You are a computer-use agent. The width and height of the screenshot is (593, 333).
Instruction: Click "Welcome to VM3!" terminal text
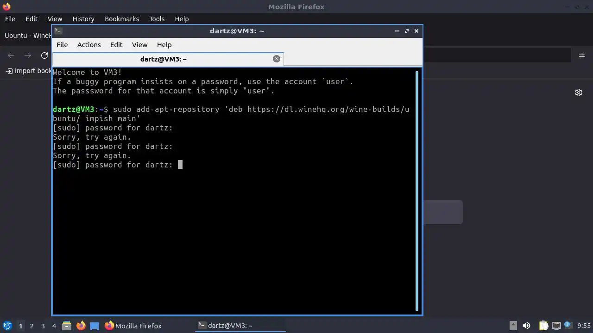[88, 72]
